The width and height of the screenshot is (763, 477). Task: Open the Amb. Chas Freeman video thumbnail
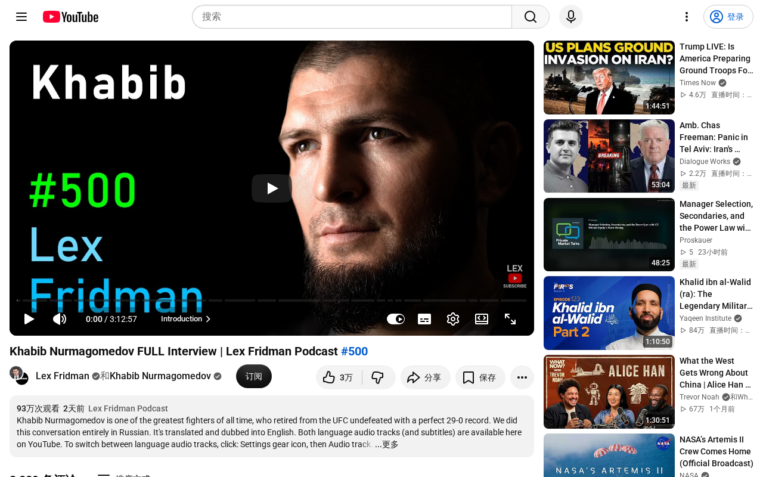609,156
